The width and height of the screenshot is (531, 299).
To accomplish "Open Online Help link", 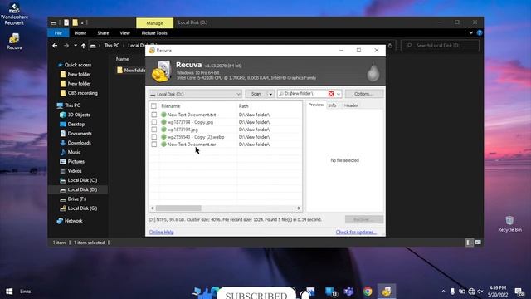I will (162, 233).
